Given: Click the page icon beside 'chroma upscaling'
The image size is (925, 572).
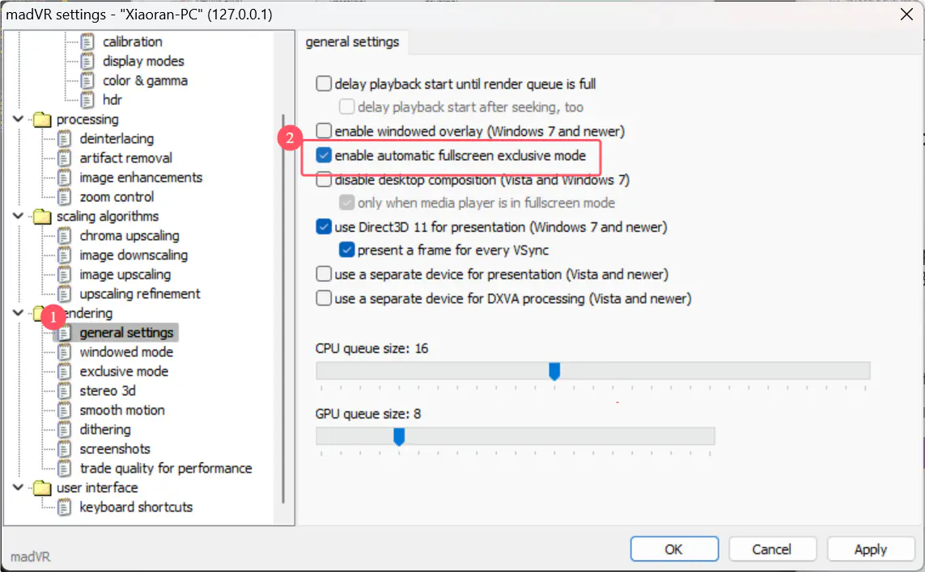Looking at the screenshot, I should tap(65, 236).
